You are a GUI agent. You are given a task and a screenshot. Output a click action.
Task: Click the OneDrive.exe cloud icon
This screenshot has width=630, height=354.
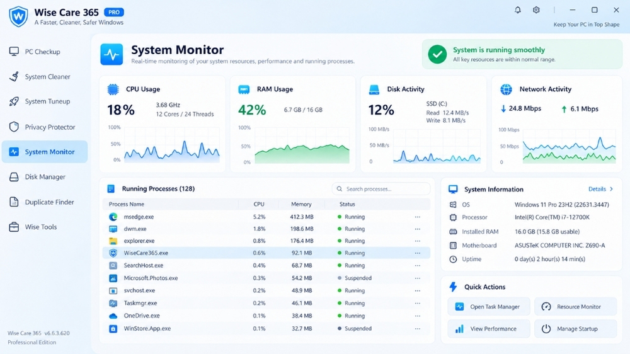click(113, 316)
